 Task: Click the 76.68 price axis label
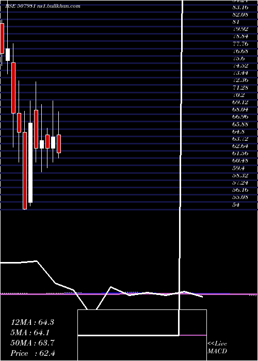[240, 51]
